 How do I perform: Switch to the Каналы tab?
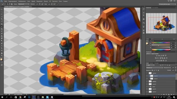coord(152,63)
